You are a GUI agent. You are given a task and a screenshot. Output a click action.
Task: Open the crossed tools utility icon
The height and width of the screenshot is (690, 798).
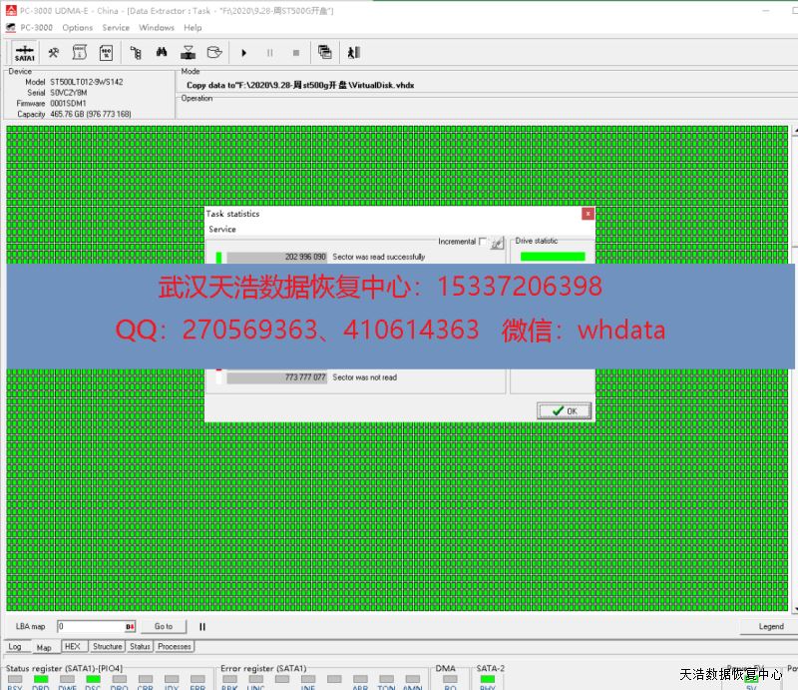click(54, 52)
